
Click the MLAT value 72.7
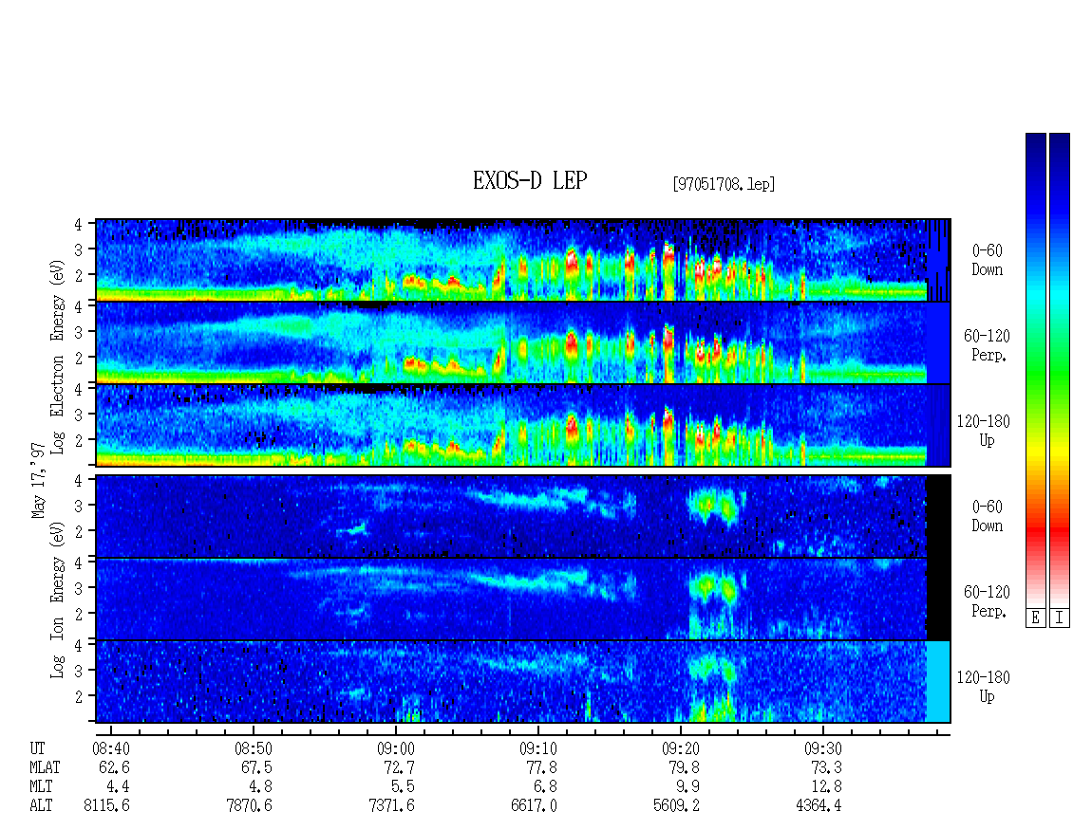[x=399, y=767]
